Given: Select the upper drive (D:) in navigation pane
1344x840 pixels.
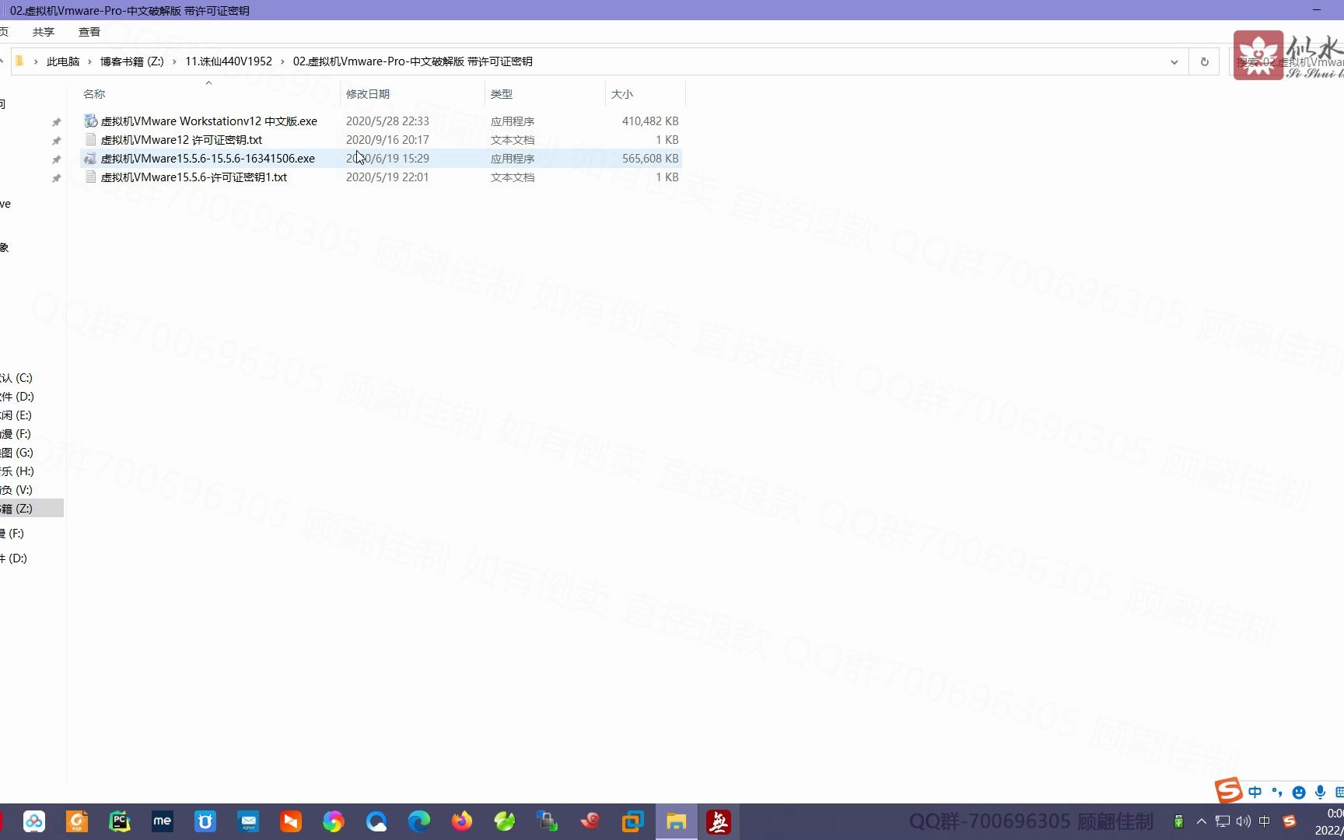Looking at the screenshot, I should point(17,397).
